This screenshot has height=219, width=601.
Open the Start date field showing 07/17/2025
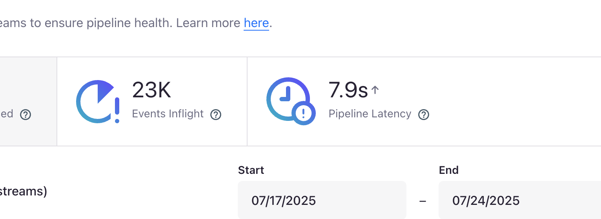[322, 200]
